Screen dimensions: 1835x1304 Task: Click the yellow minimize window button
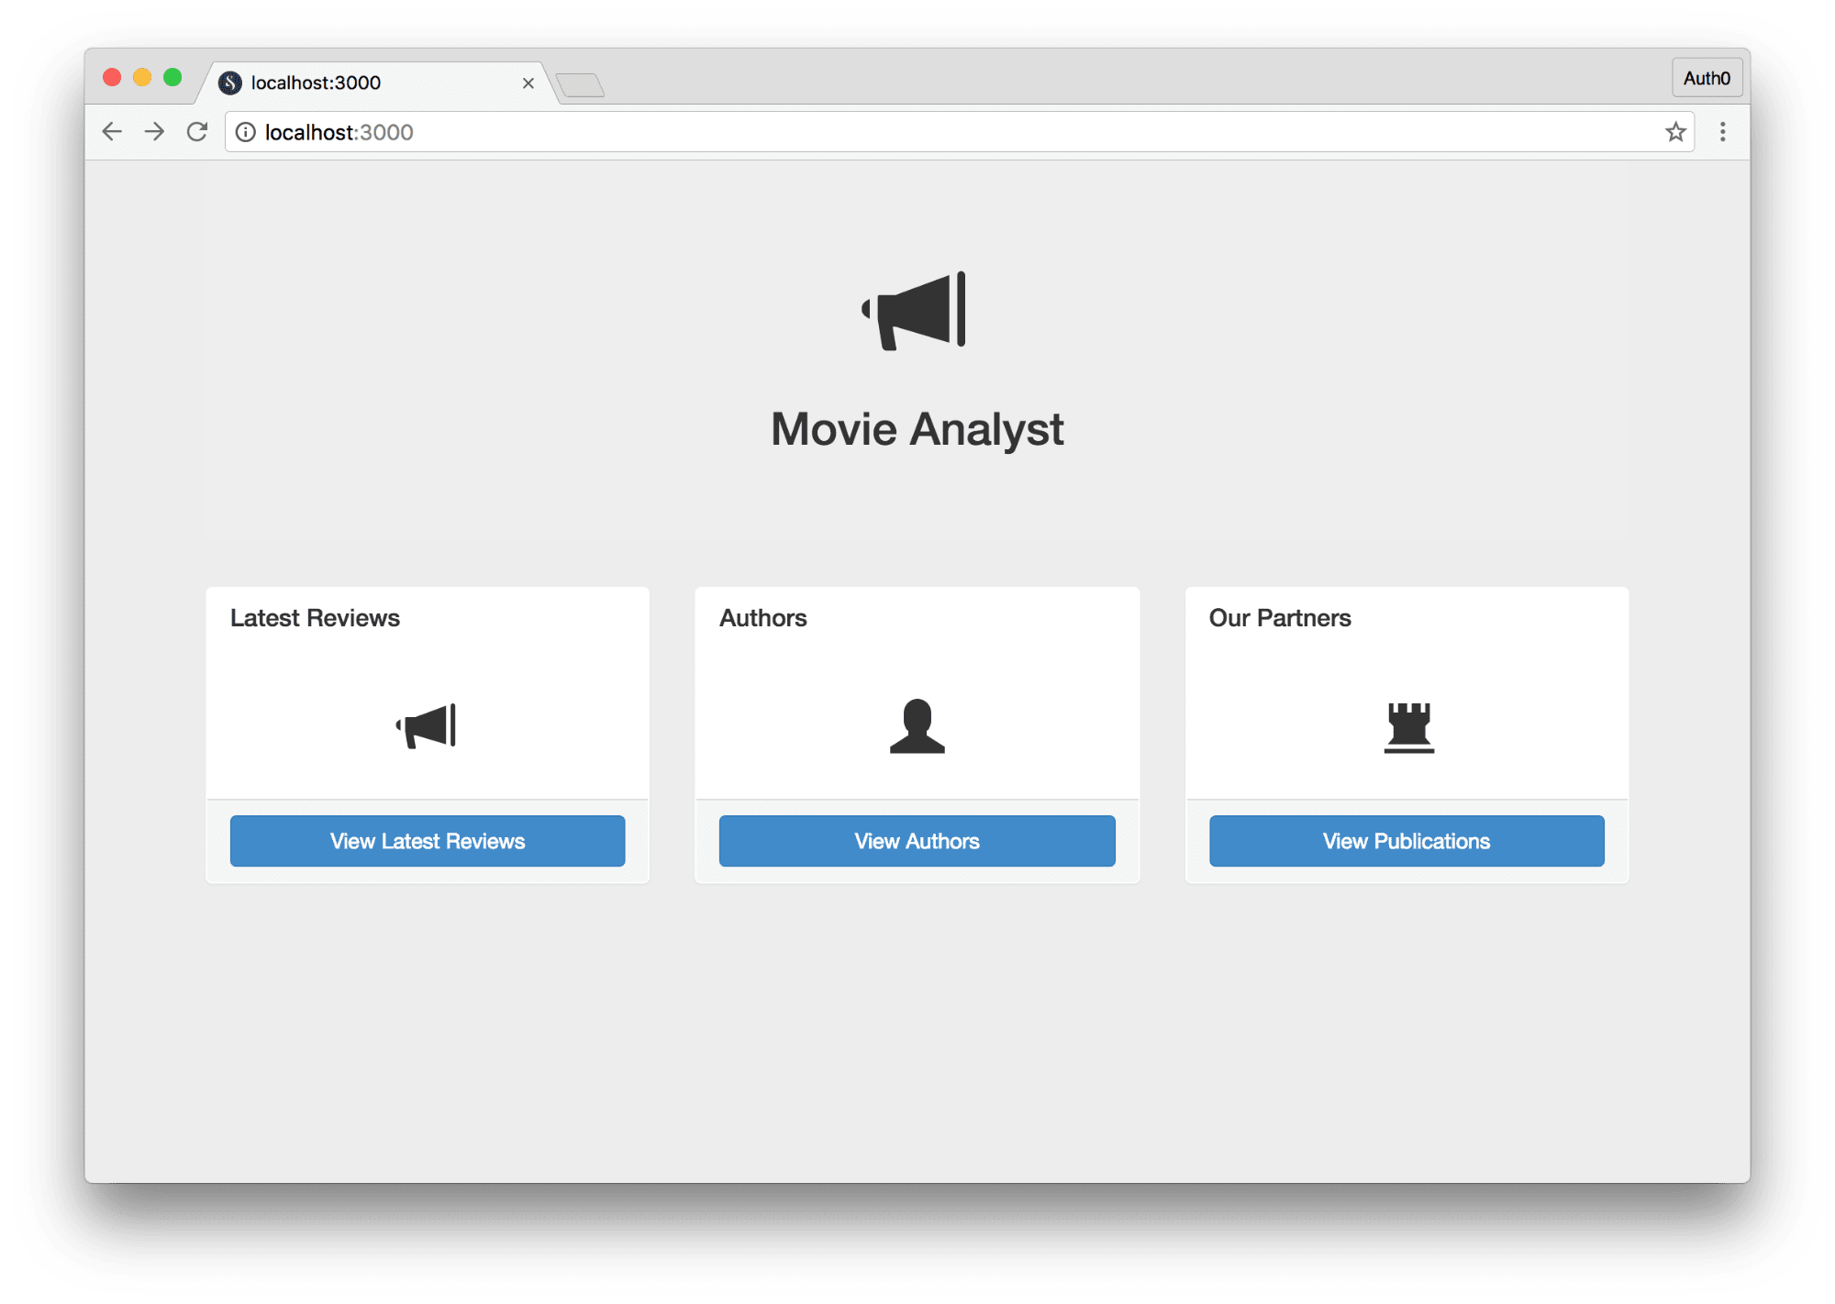pyautogui.click(x=142, y=77)
